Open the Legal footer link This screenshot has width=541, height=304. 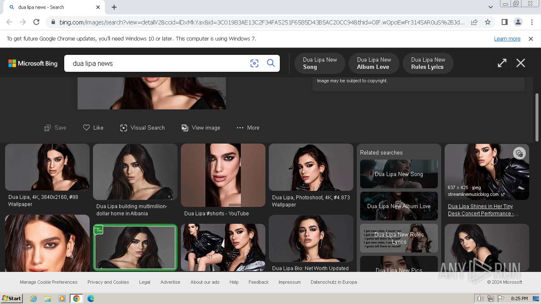[x=145, y=282]
